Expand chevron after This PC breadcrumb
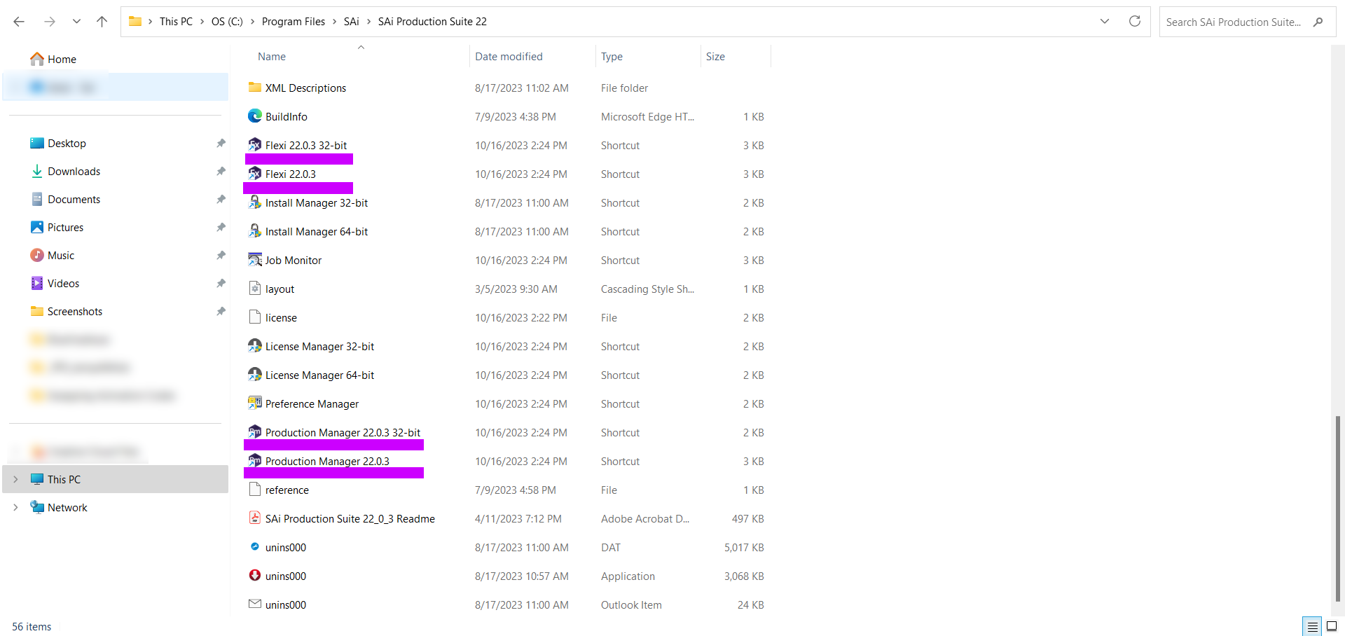The image size is (1345, 636). click(x=202, y=22)
